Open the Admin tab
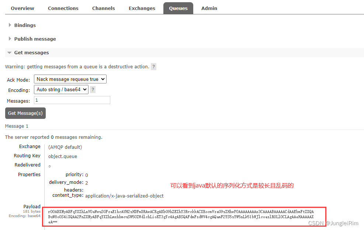The width and height of the screenshot is (364, 230). (x=209, y=8)
